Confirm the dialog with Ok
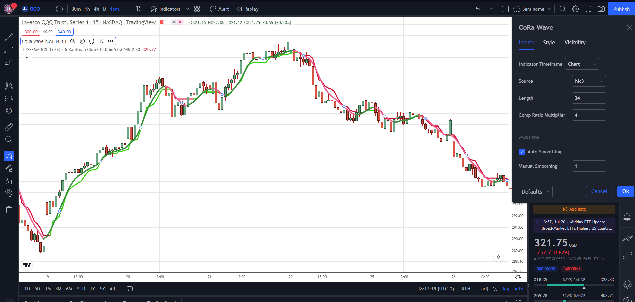 click(625, 191)
